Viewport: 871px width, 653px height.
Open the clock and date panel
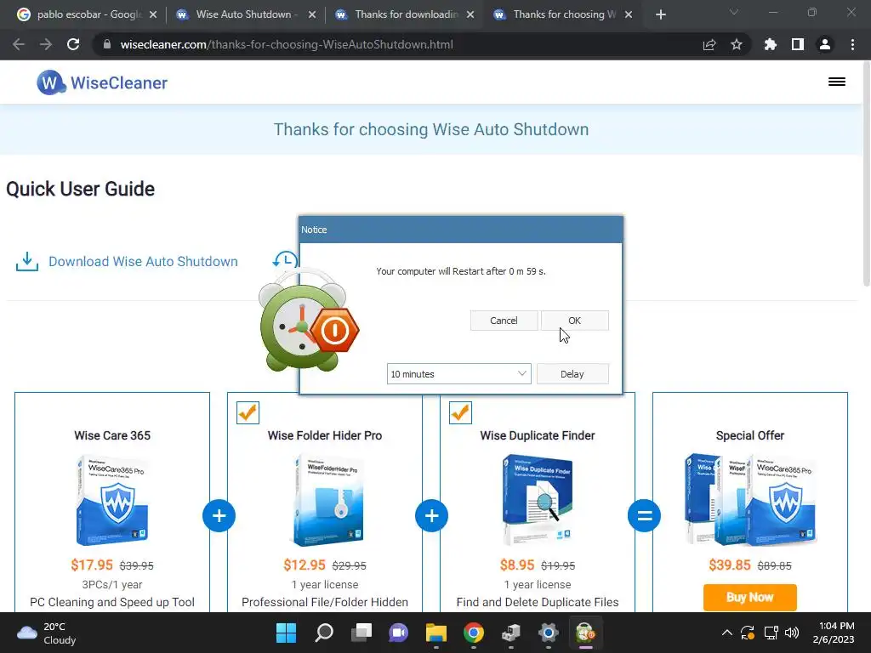pyautogui.click(x=834, y=633)
